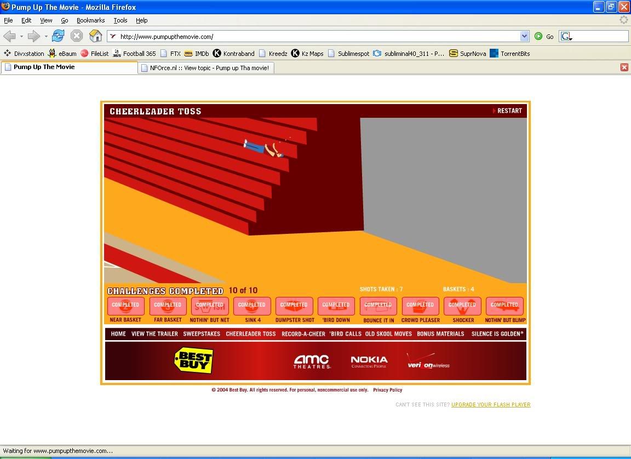
Task: Open the forward history dropdown arrow
Action: tap(46, 37)
